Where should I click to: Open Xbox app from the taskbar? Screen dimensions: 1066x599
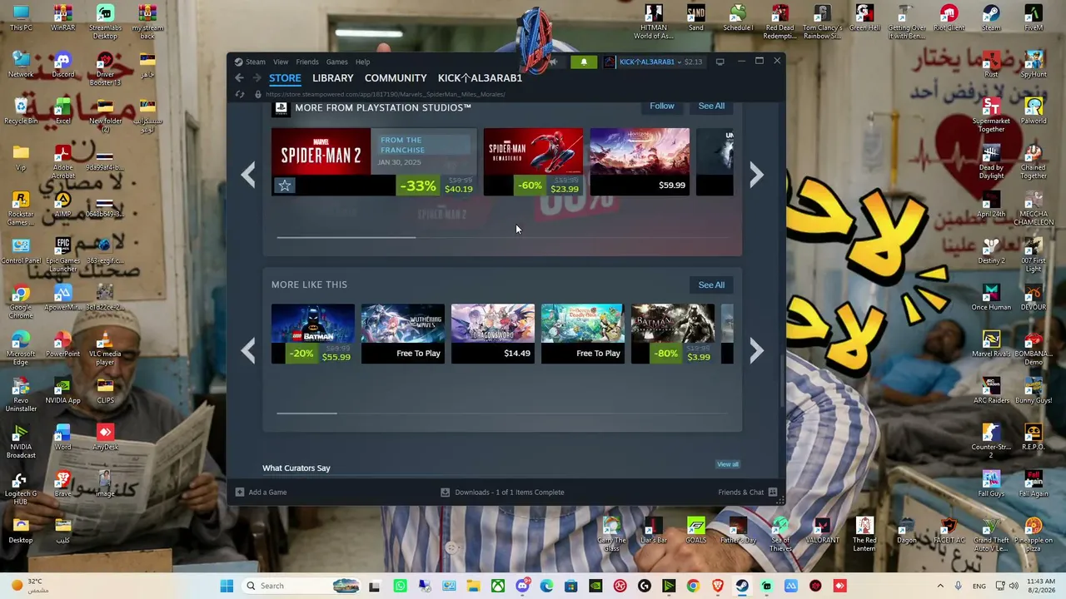pyautogui.click(x=498, y=586)
